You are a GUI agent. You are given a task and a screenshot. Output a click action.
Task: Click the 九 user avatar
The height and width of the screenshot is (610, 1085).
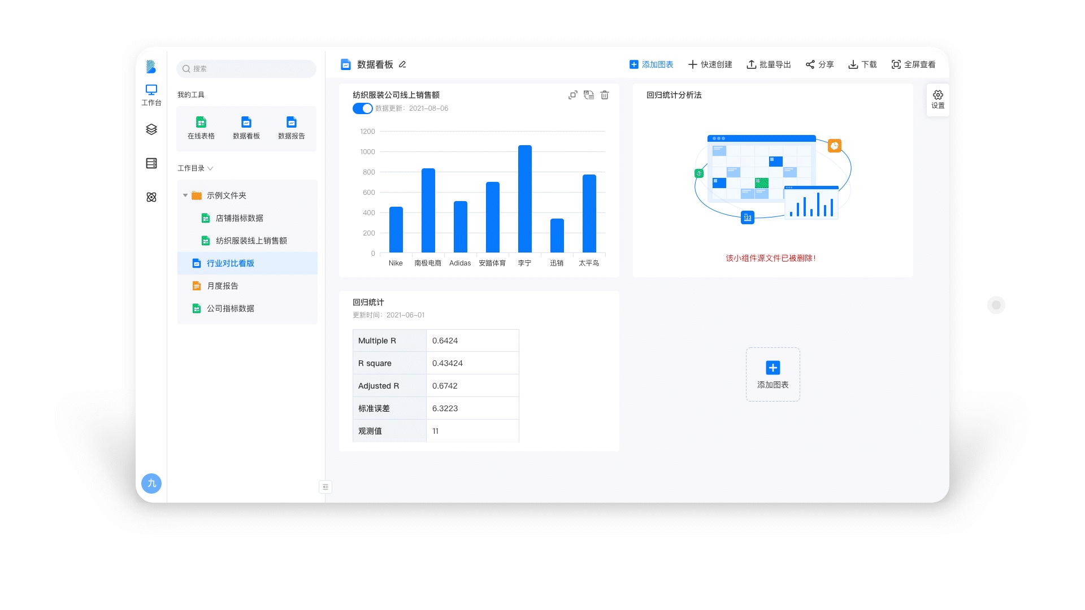tap(151, 483)
